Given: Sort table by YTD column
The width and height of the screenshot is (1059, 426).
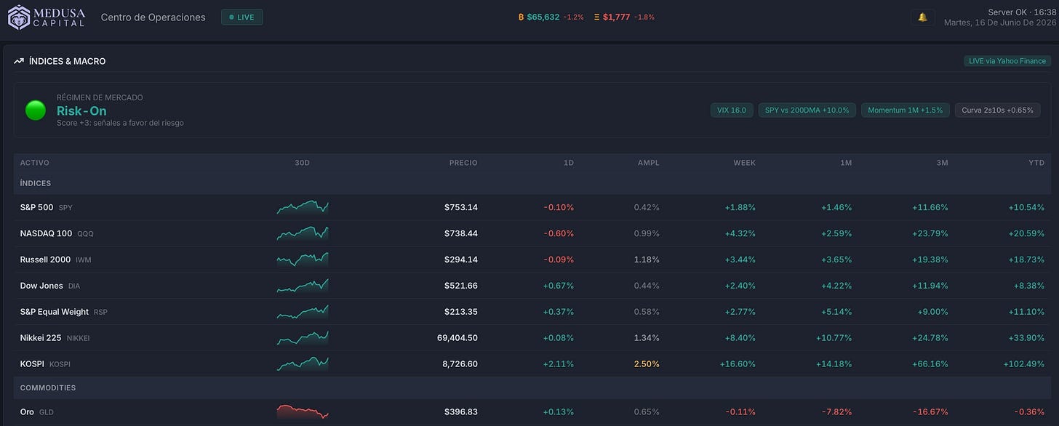Looking at the screenshot, I should [1036, 163].
